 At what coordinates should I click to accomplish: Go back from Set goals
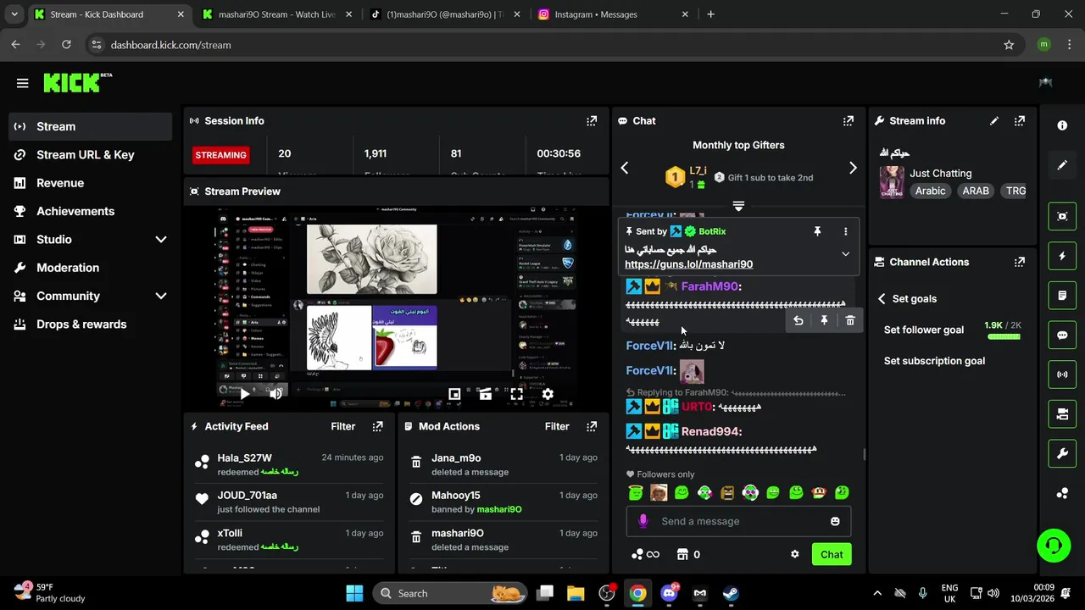(x=882, y=298)
